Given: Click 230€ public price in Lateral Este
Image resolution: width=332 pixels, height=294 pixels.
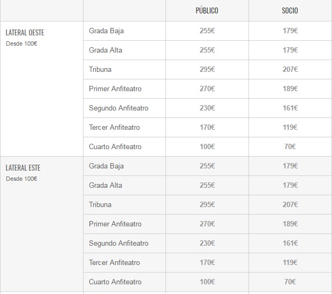Looking at the screenshot, I should point(207,243).
